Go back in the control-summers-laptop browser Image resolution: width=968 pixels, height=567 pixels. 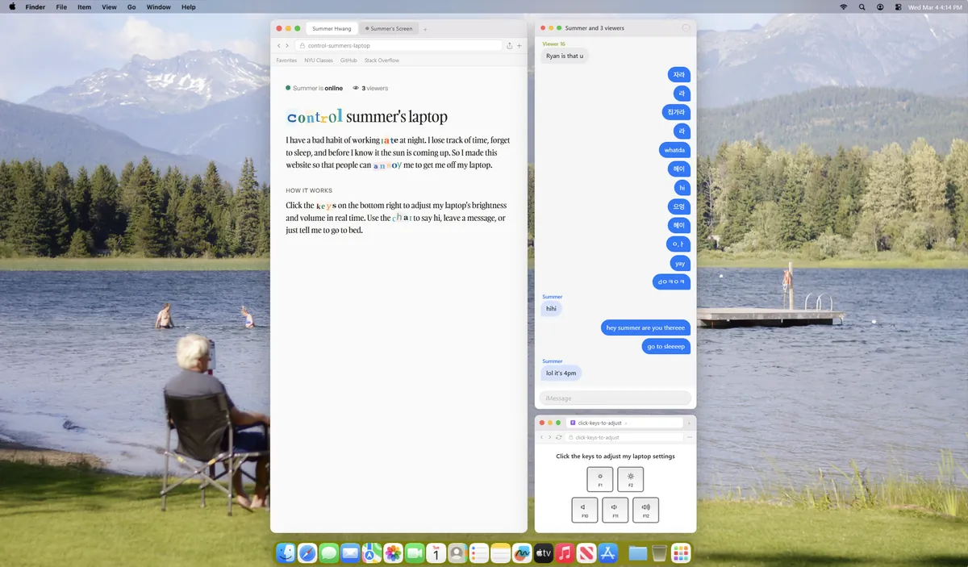[278, 46]
